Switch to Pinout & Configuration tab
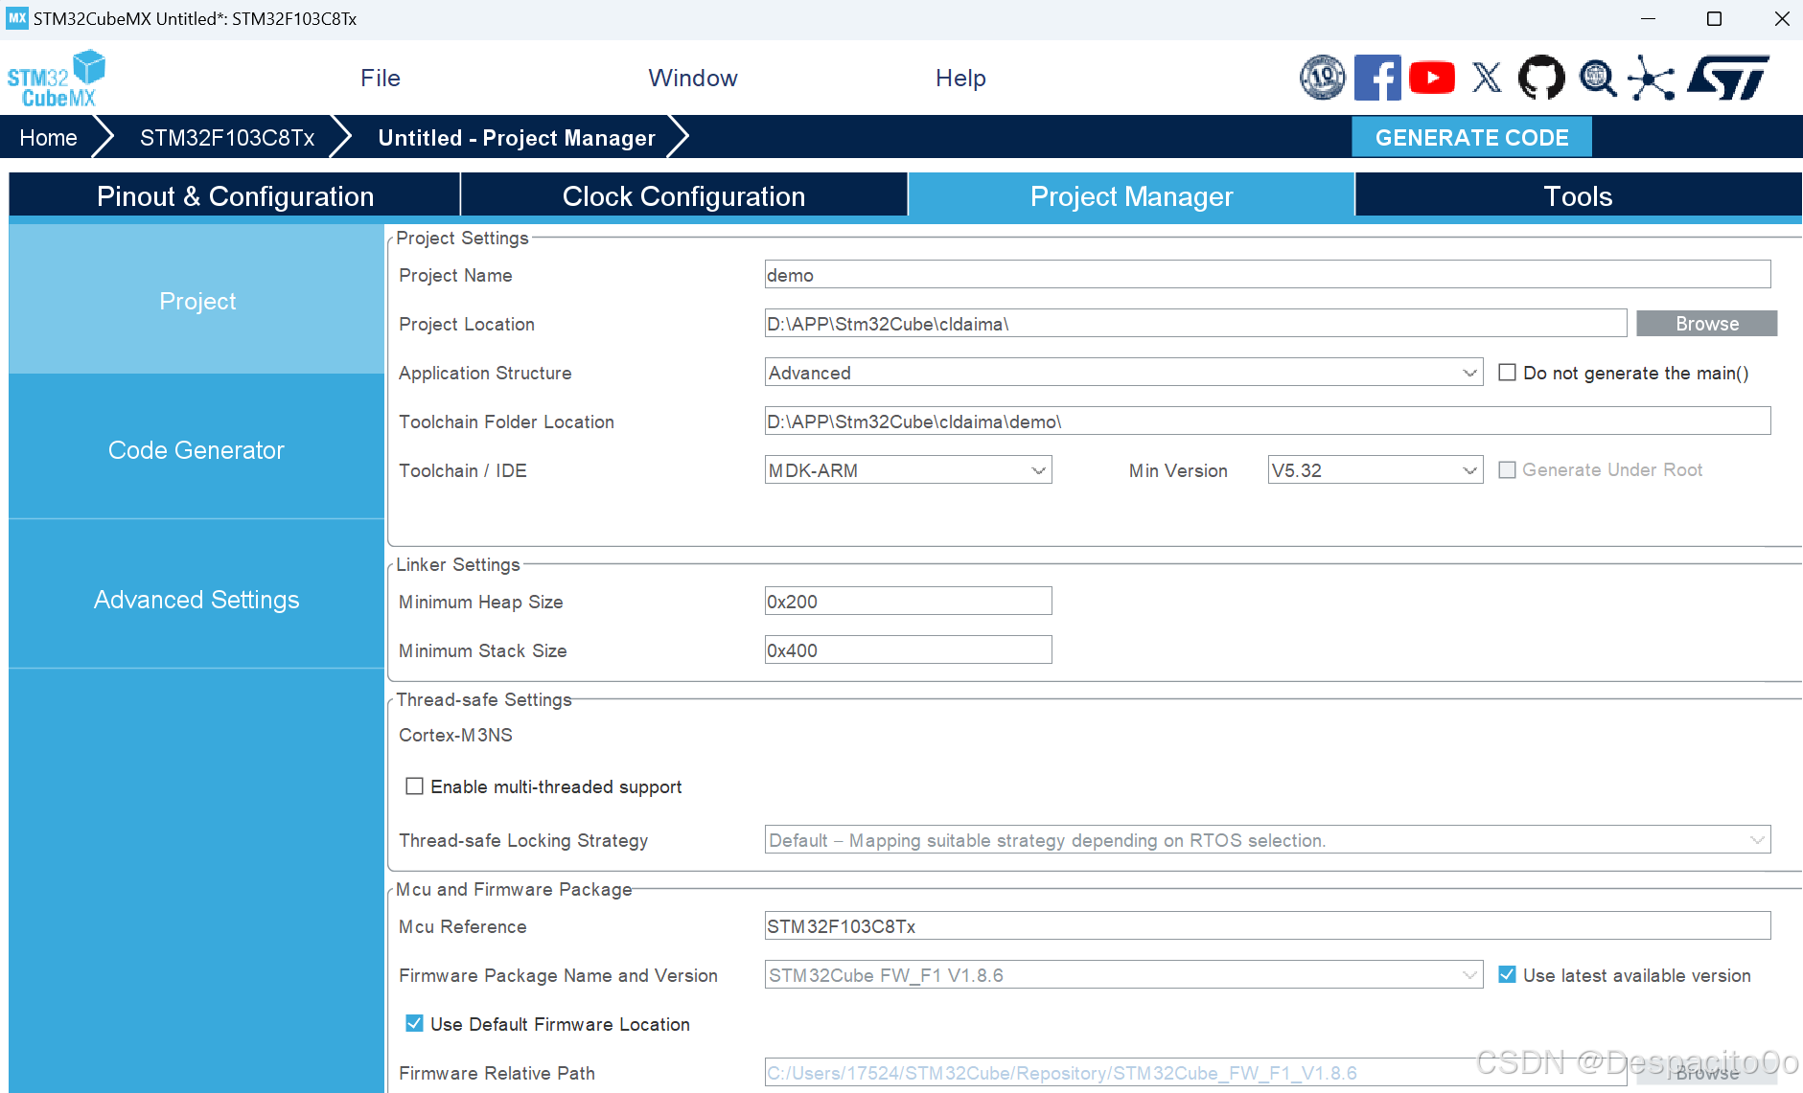1803x1093 pixels. click(235, 196)
